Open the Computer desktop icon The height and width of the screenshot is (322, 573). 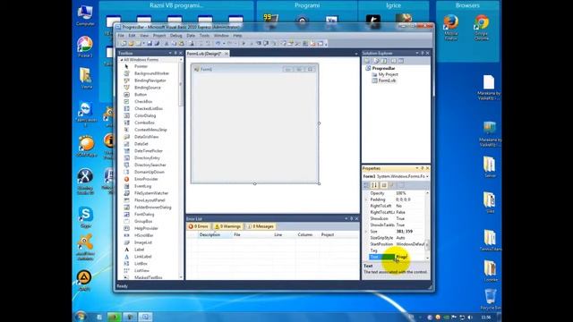pyautogui.click(x=85, y=15)
